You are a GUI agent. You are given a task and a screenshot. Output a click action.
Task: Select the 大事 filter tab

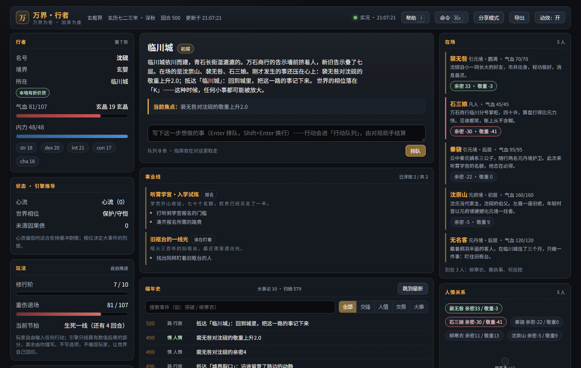pyautogui.click(x=419, y=307)
